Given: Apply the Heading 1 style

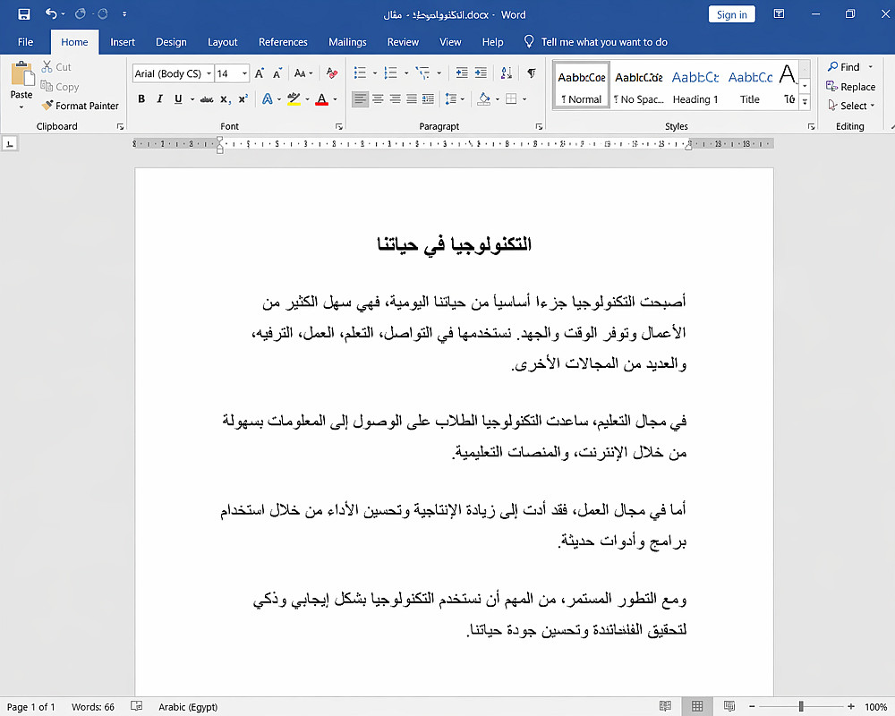Looking at the screenshot, I should 695,86.
